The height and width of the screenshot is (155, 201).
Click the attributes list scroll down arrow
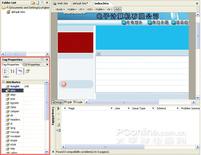pyautogui.click(x=47, y=152)
